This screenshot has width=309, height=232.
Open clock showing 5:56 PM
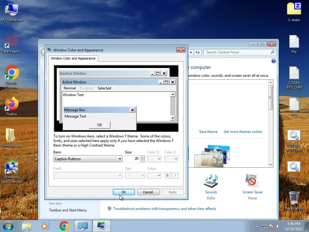coord(294,226)
